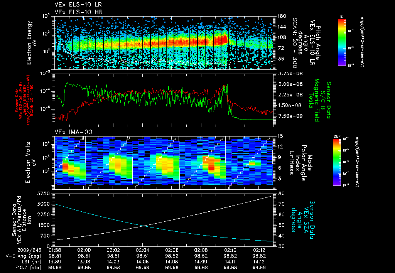Click the '3750' altitude tick label

43,194
